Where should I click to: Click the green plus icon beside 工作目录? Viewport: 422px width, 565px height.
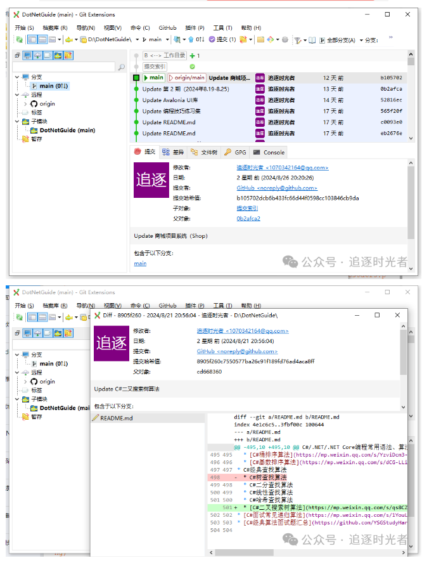192,56
